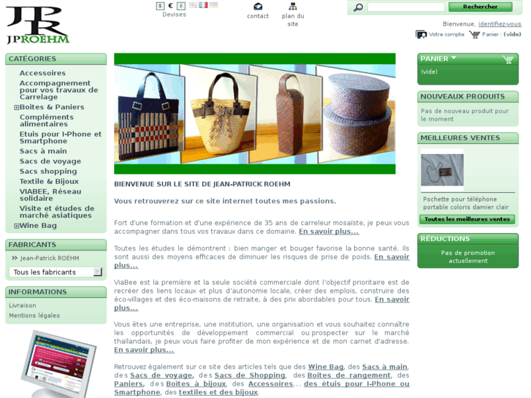531x398 pixels.
Task: Switch language using the German flag
Action: (x=213, y=5)
